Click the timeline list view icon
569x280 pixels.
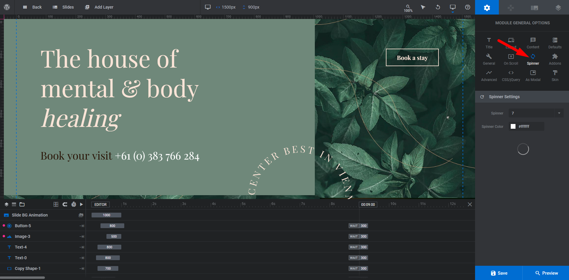coord(14,204)
